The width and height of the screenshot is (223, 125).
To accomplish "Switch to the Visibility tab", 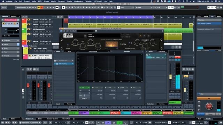I will 14,16.
